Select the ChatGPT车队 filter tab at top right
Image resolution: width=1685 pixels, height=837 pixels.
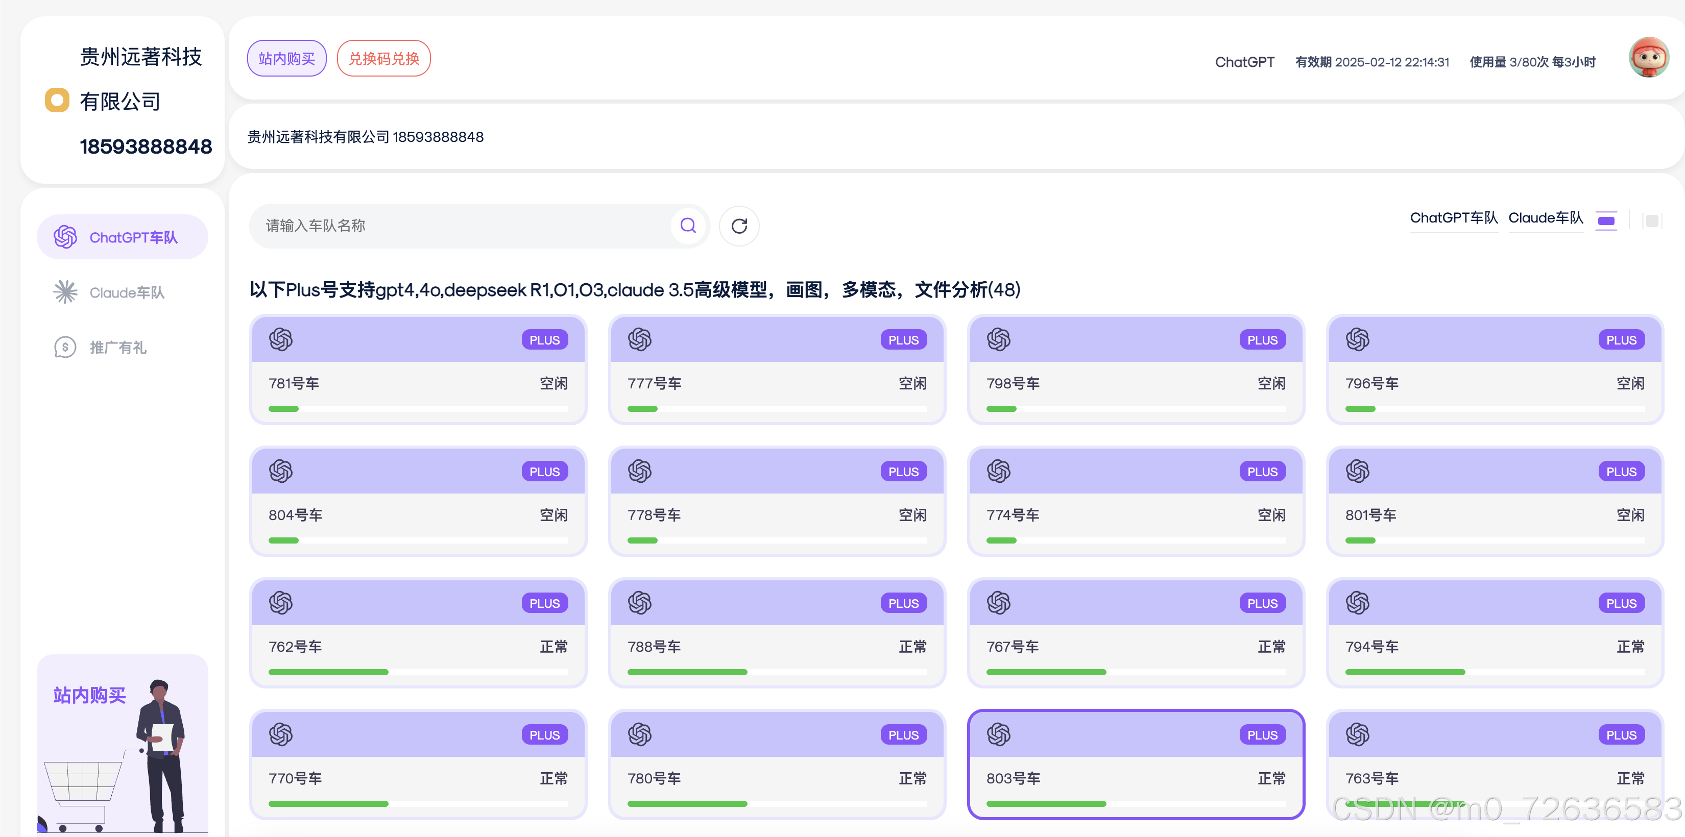pos(1454,218)
